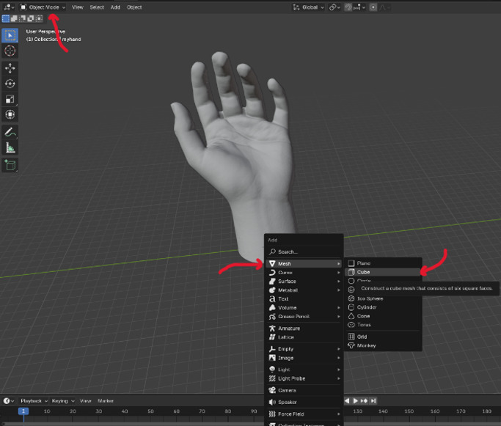Select the Measure tool
The image size is (501, 426).
pyautogui.click(x=10, y=147)
